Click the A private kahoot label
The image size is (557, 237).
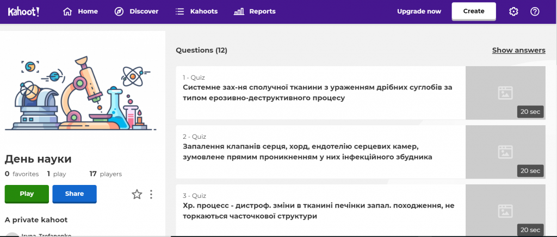(x=36, y=220)
